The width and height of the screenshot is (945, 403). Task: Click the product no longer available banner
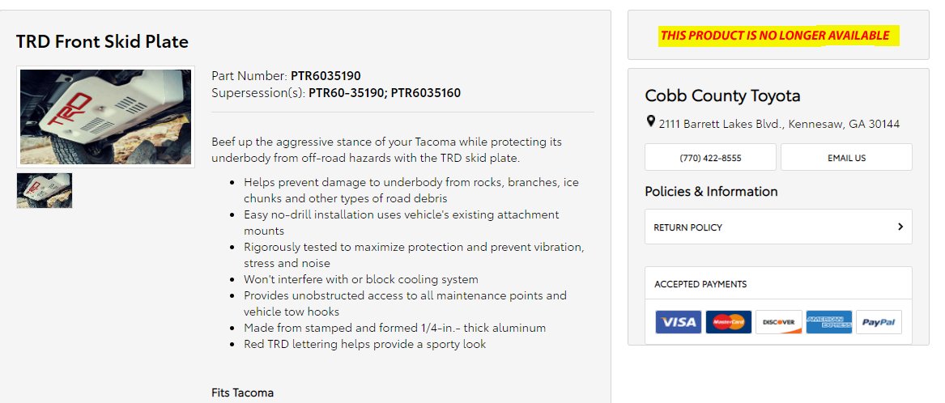778,36
